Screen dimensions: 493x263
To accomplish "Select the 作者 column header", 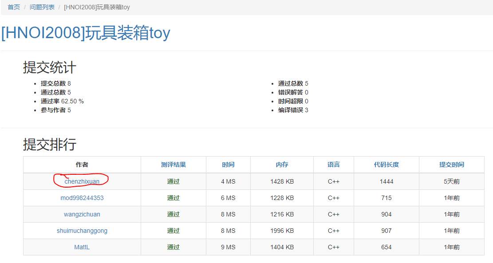I will coord(82,165).
